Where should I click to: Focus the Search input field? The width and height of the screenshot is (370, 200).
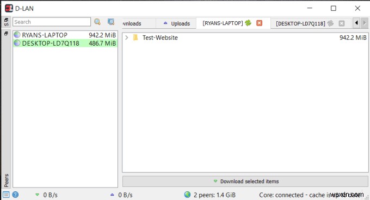52,22
